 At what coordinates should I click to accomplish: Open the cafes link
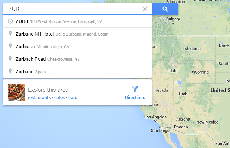pos(60,98)
